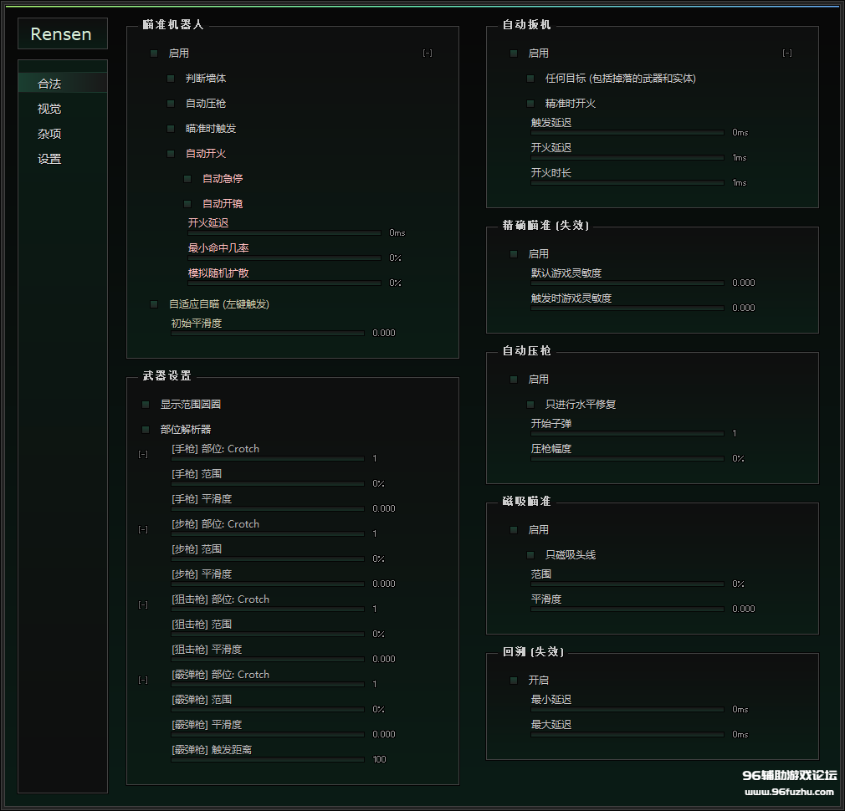打开「杂项」页面
The image size is (845, 811).
point(47,133)
